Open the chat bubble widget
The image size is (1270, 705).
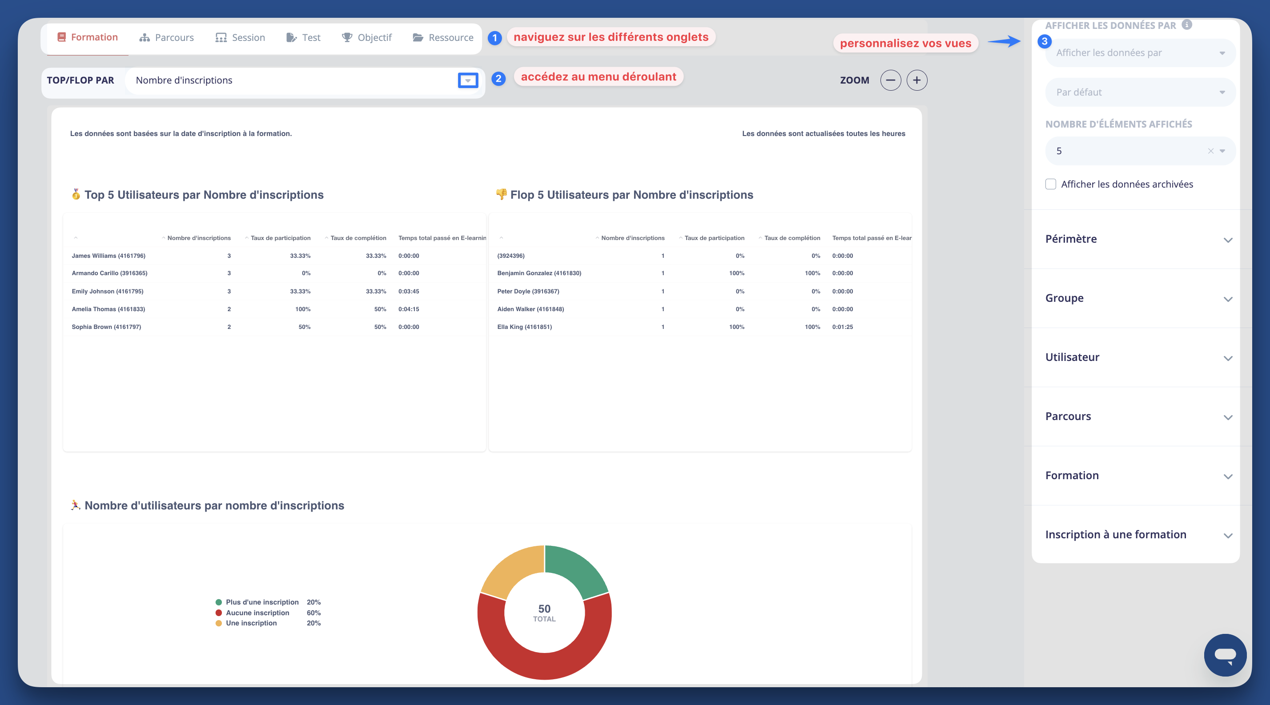[1225, 655]
